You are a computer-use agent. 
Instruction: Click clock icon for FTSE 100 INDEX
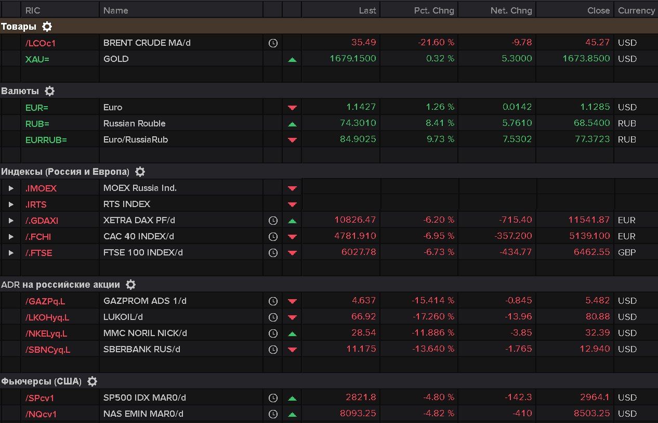click(x=273, y=253)
